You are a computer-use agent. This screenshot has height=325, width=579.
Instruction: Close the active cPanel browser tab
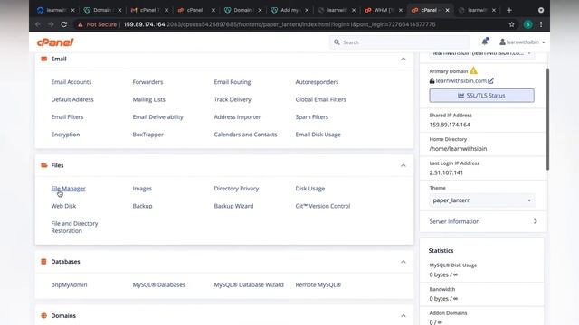(x=447, y=10)
